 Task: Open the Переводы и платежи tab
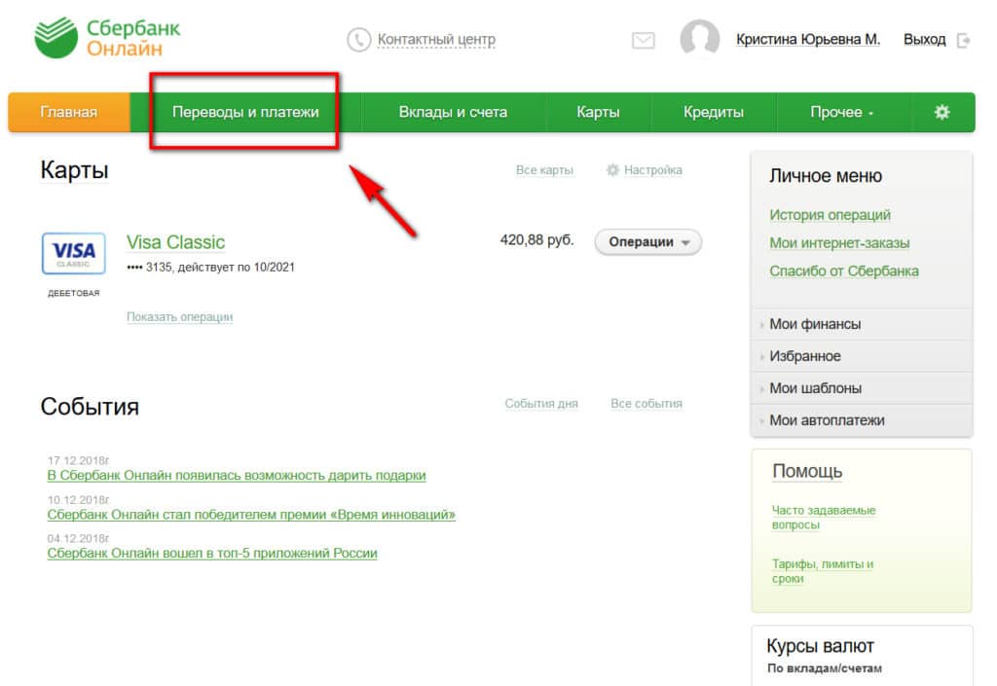[x=245, y=113]
